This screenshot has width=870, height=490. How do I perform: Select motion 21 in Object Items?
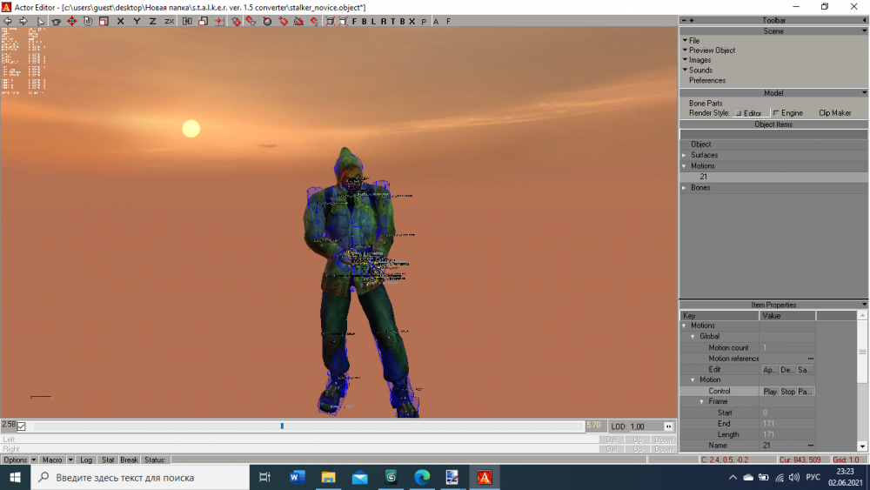(704, 177)
